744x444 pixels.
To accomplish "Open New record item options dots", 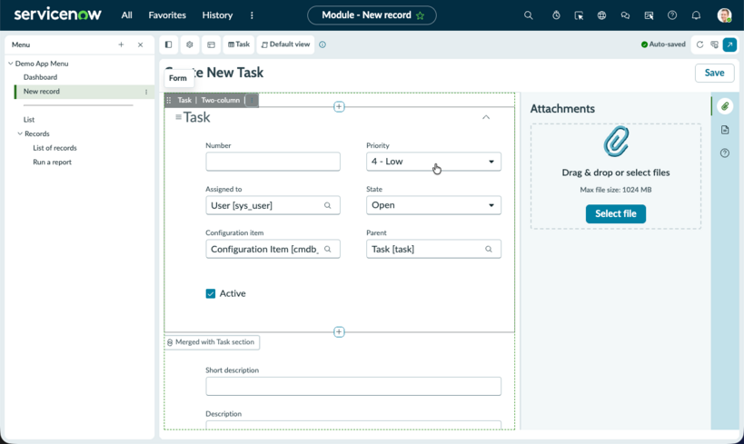I will coord(146,92).
